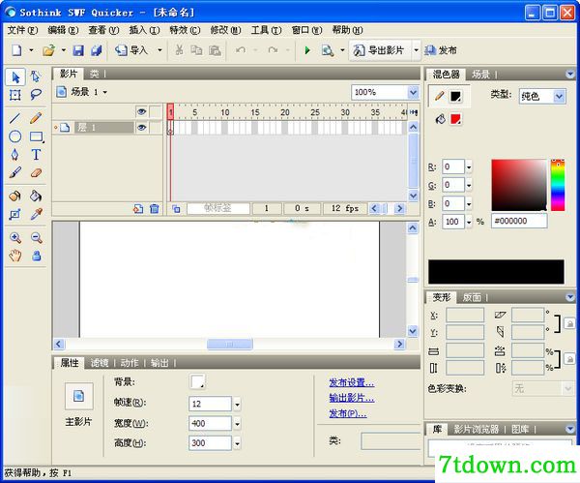The width and height of the screenshot is (580, 483).
Task: Select the Rectangle tool
Action: [36, 136]
